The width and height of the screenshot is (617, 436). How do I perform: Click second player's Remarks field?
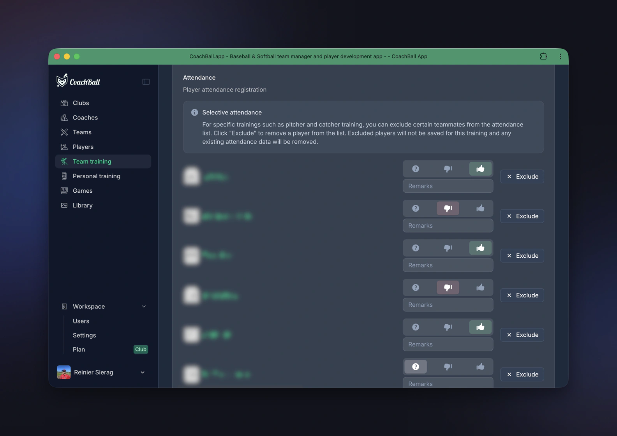tap(448, 225)
